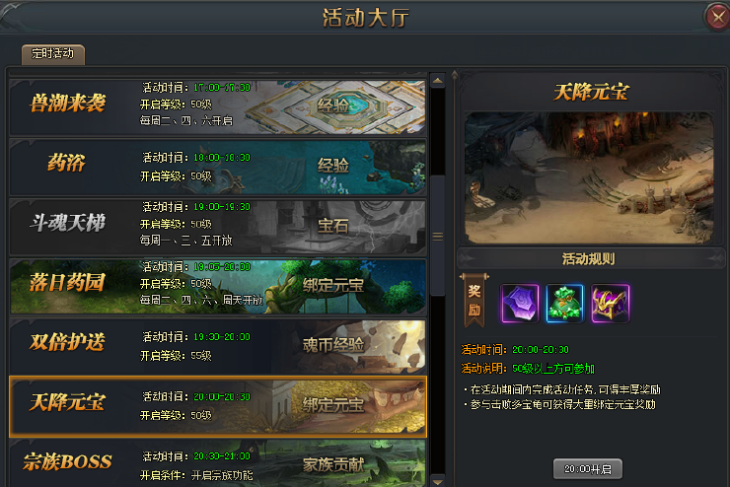The image size is (730, 487).
Task: Click the 天降元宝 preview scene image
Action: click(589, 177)
